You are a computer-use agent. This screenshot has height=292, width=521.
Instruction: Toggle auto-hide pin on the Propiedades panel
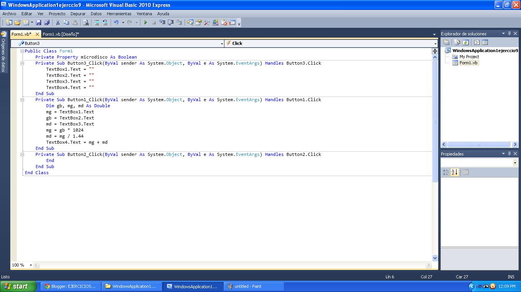pyautogui.click(x=510, y=154)
